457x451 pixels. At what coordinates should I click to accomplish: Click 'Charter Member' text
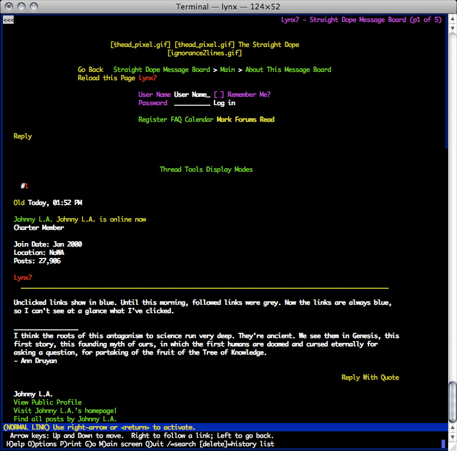tap(39, 228)
